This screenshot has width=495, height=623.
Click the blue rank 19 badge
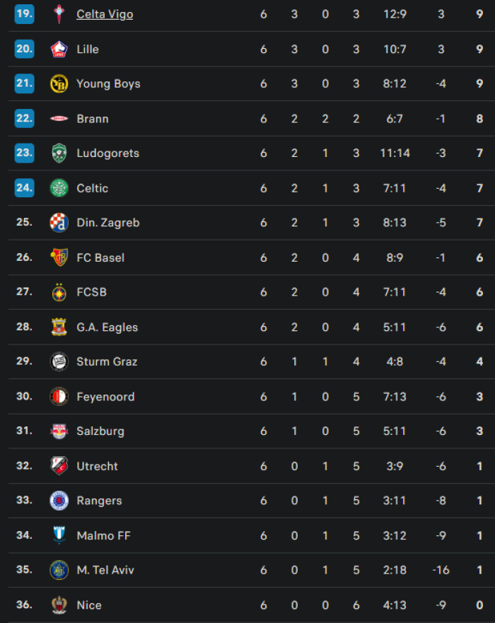point(25,14)
